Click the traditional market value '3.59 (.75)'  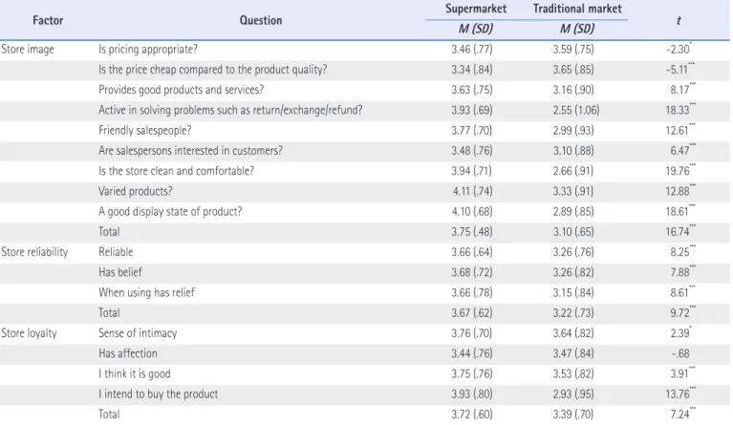(573, 49)
